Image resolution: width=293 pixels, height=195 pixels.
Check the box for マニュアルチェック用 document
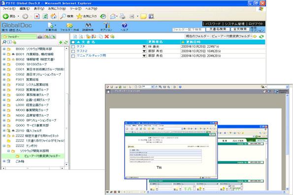[73, 56]
